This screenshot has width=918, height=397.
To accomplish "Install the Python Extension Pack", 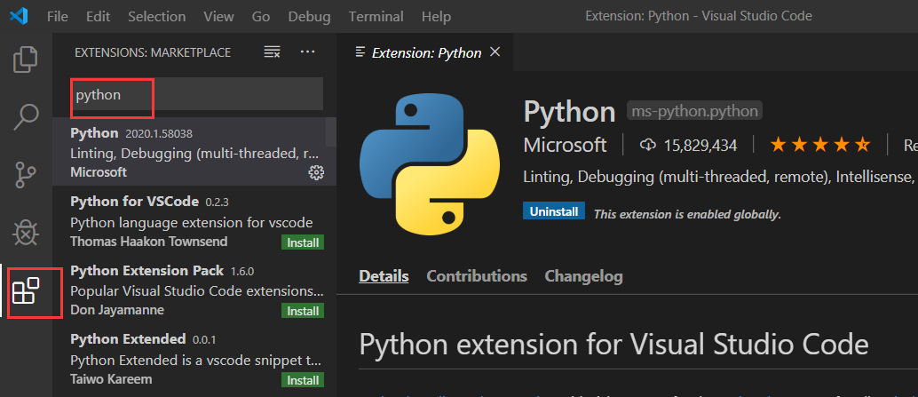I will 303,311.
